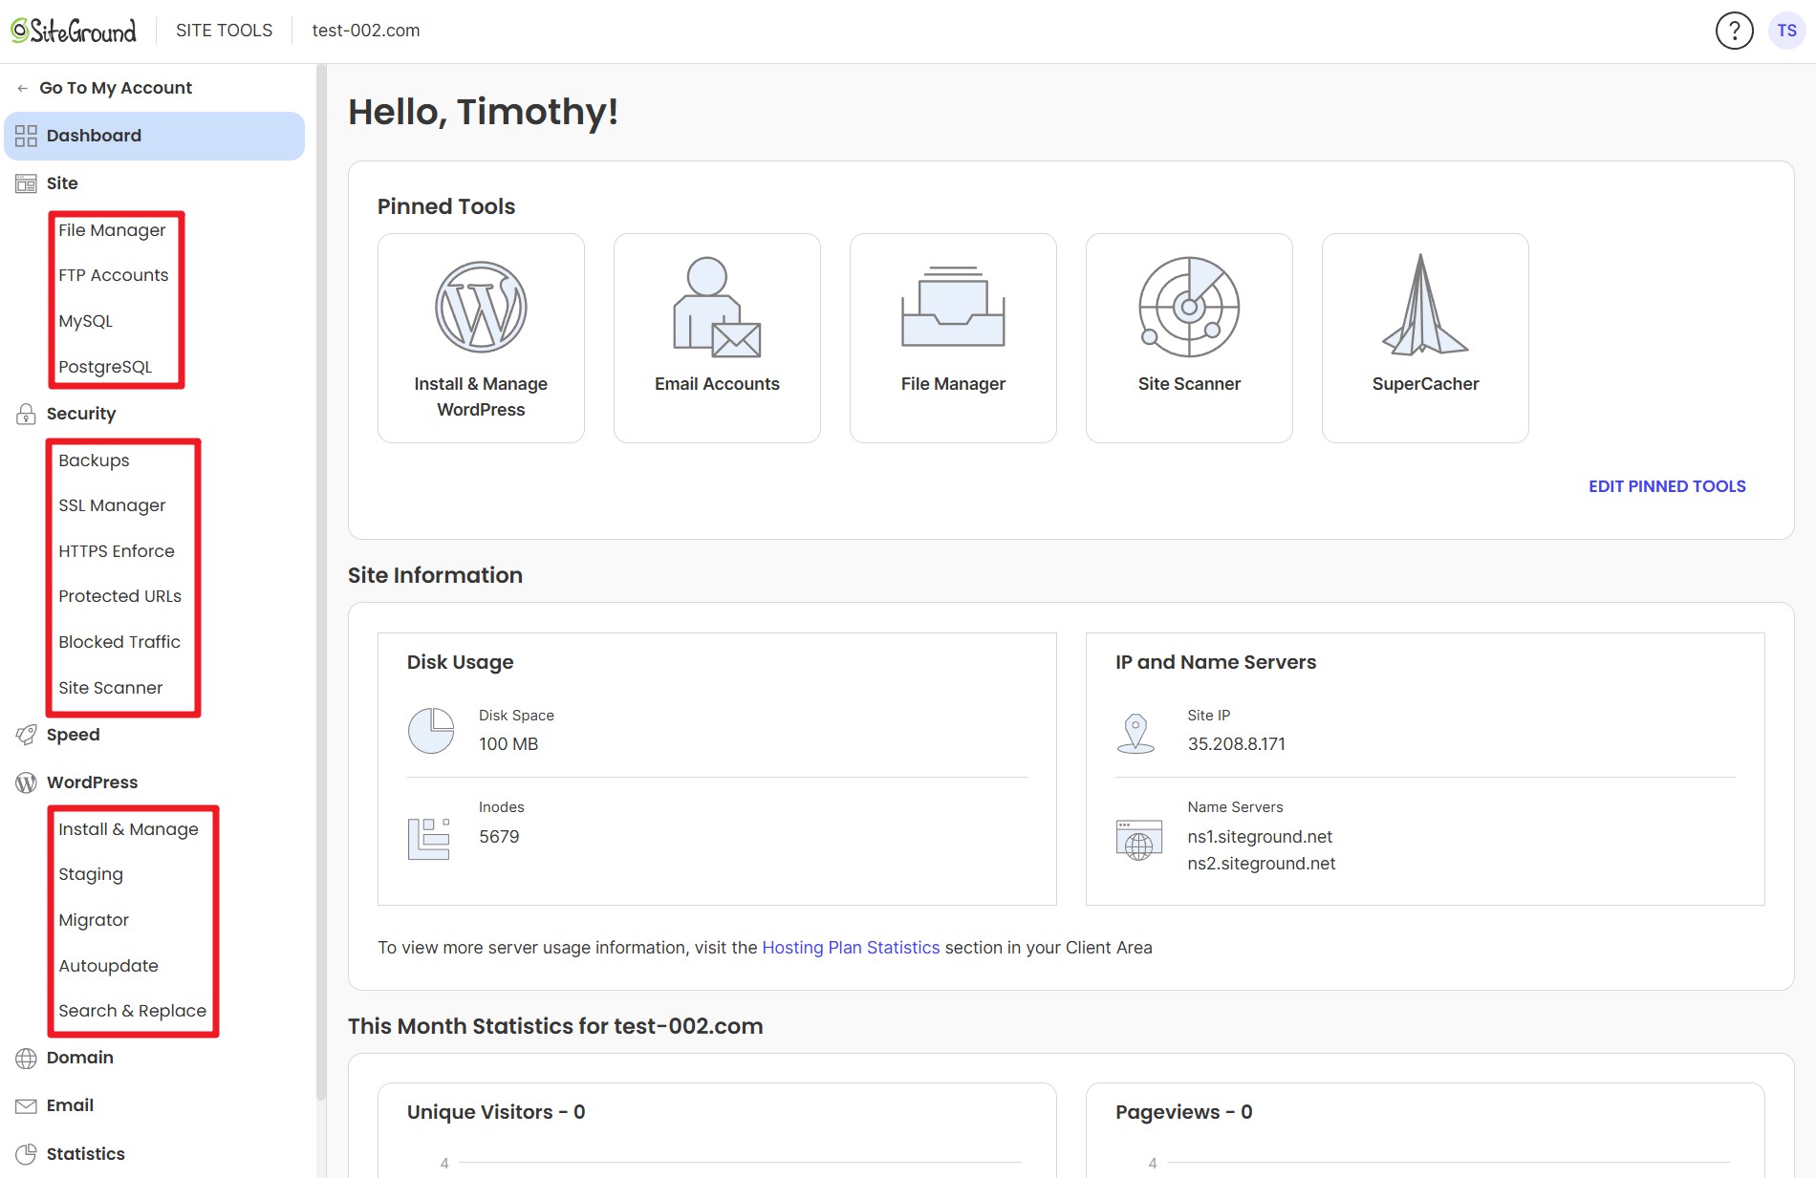Screen dimensions: 1816x1178
Task: Select the Dashboard sidebar icon
Action: (x=26, y=135)
